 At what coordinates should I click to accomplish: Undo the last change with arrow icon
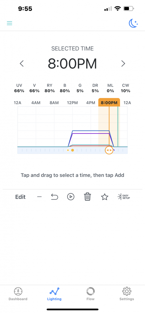pyautogui.click(x=54, y=197)
